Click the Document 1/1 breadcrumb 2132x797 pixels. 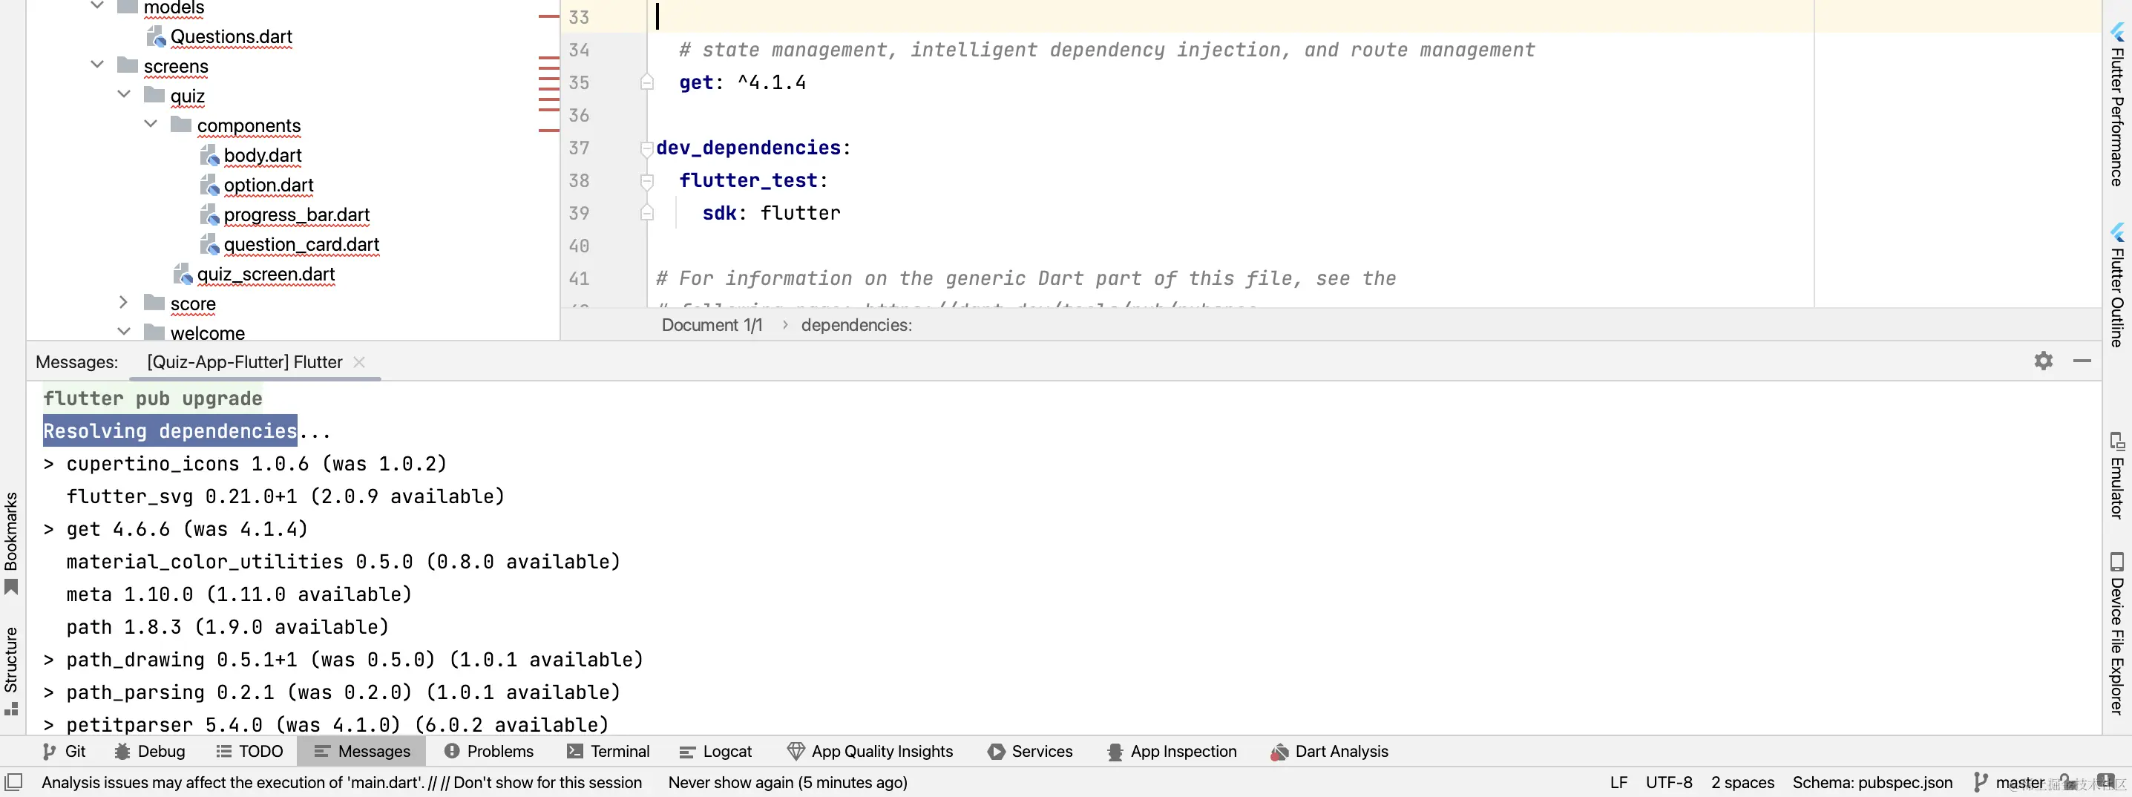click(x=712, y=325)
